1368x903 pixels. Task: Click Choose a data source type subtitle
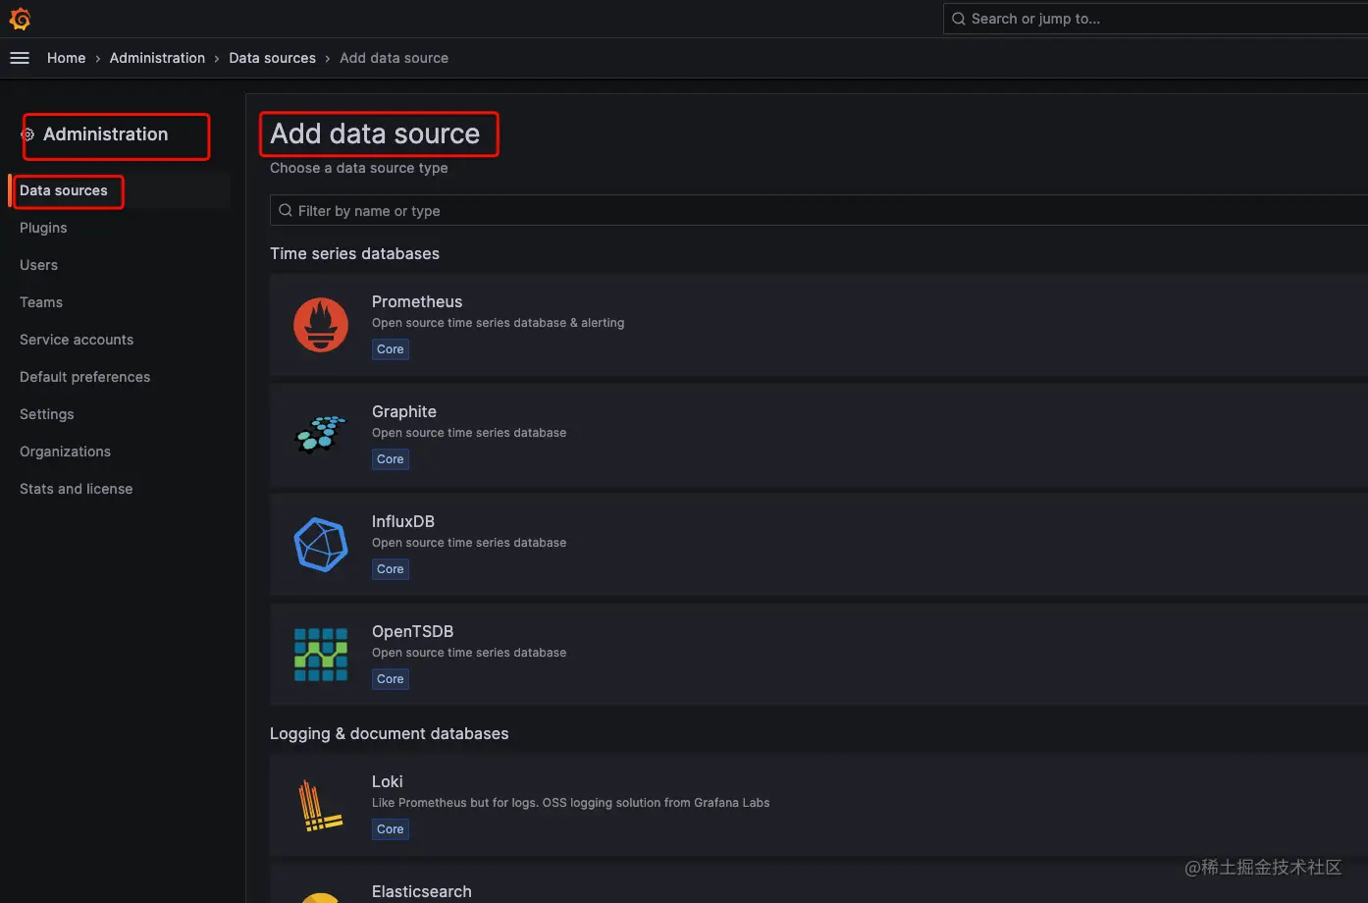pyautogui.click(x=359, y=168)
